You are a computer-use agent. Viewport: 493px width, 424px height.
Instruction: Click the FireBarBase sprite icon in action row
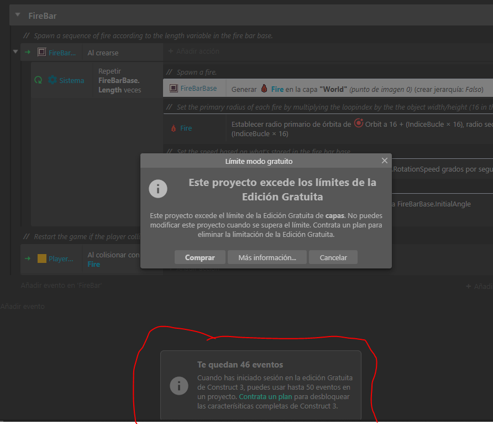tap(174, 88)
